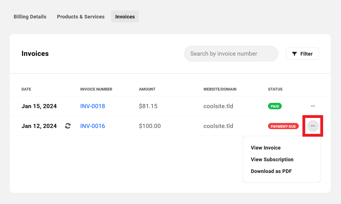The height and width of the screenshot is (204, 341).
Task: Click the AMOUNT column header
Action: coord(147,89)
